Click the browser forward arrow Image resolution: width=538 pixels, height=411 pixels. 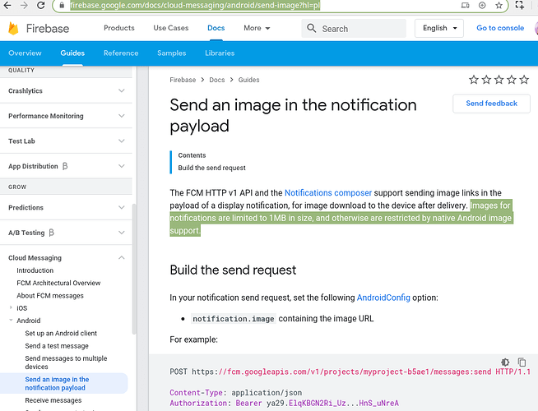tap(24, 5)
